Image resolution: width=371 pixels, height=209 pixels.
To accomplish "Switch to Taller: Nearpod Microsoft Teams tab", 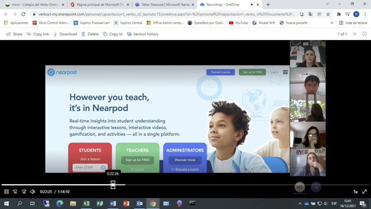I will 165,4.
